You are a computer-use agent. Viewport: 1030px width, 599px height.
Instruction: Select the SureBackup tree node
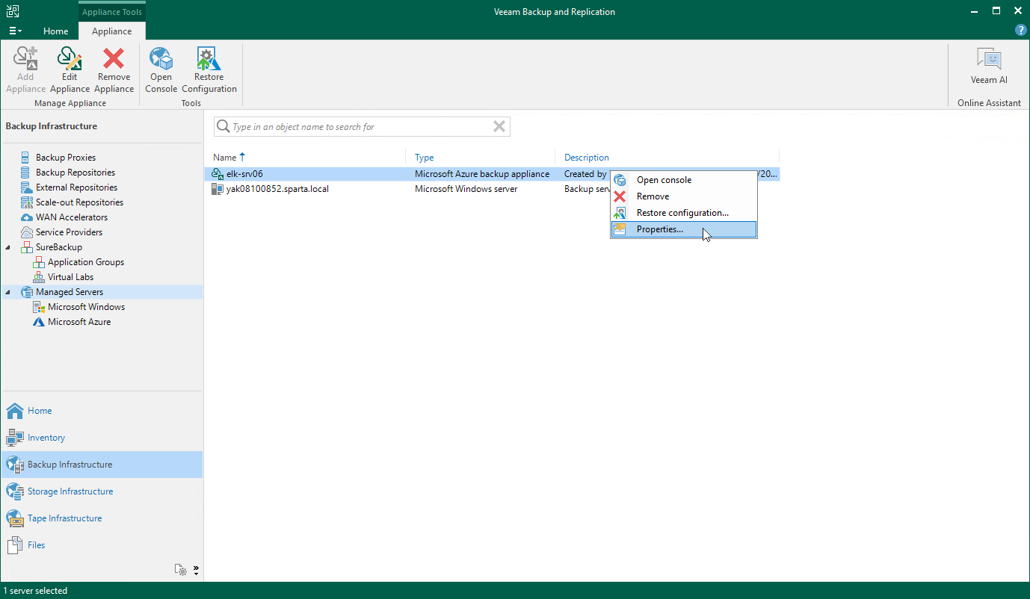pos(59,247)
